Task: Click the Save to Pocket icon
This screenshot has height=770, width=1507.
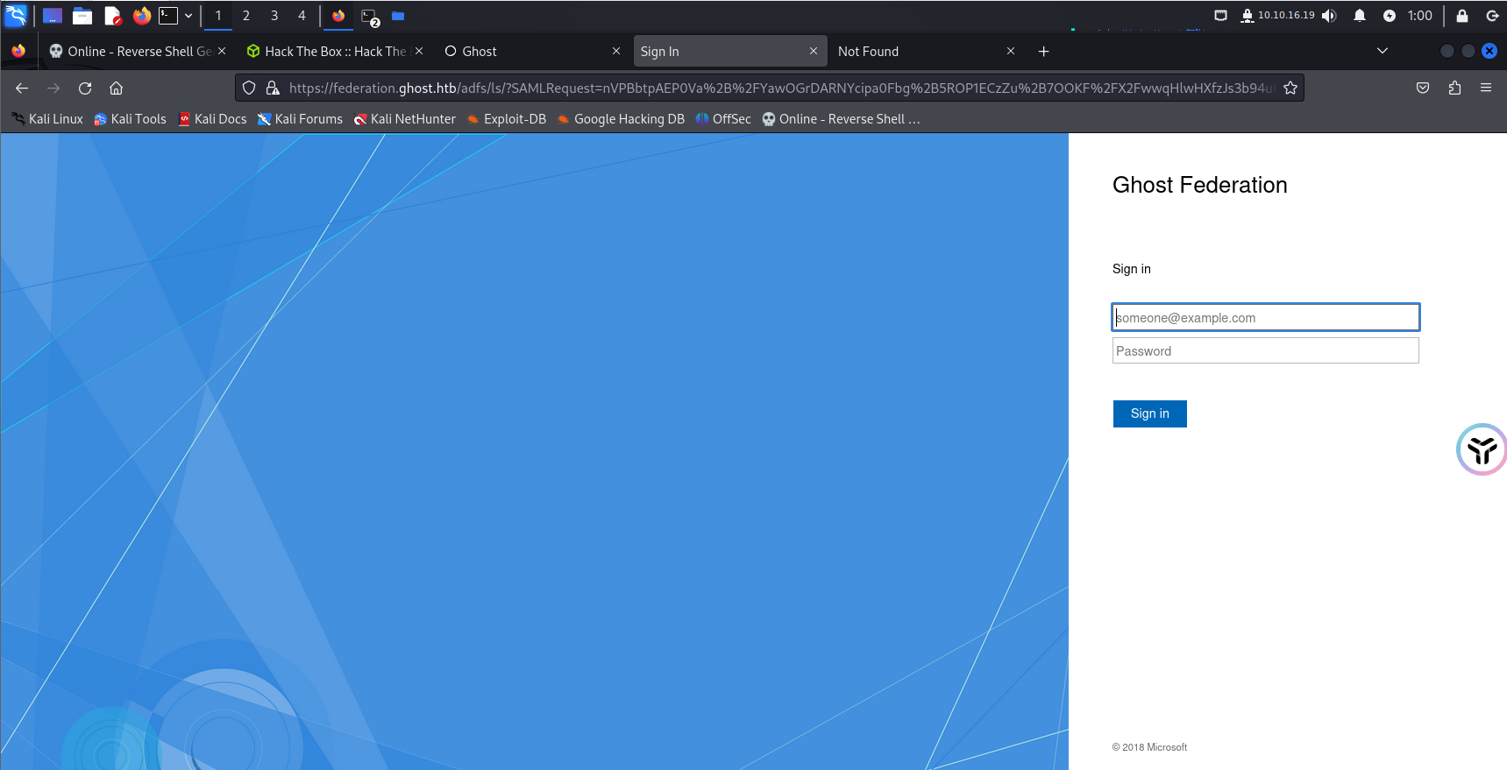Action: [x=1423, y=88]
